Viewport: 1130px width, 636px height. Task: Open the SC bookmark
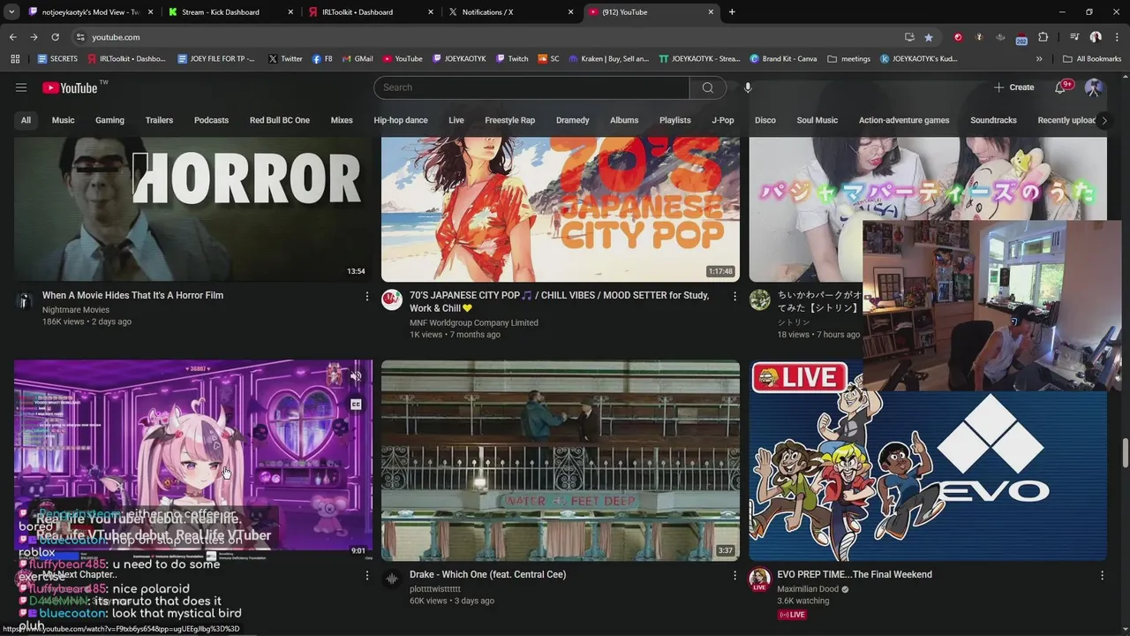tap(548, 59)
